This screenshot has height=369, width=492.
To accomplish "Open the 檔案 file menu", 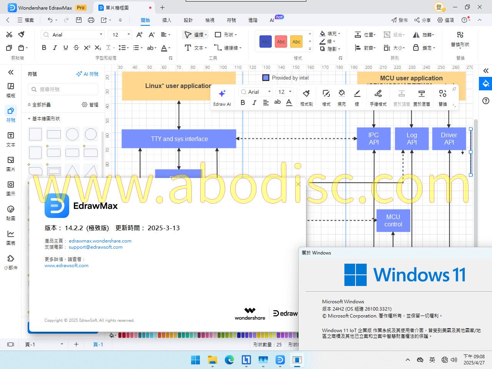I will tap(26, 20).
